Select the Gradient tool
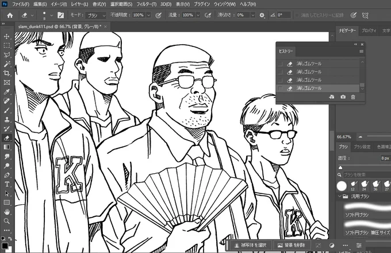The height and width of the screenshot is (253, 391). (7, 147)
